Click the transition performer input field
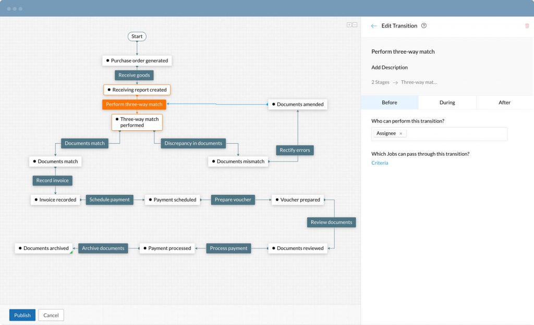This screenshot has width=534, height=325. (439, 134)
